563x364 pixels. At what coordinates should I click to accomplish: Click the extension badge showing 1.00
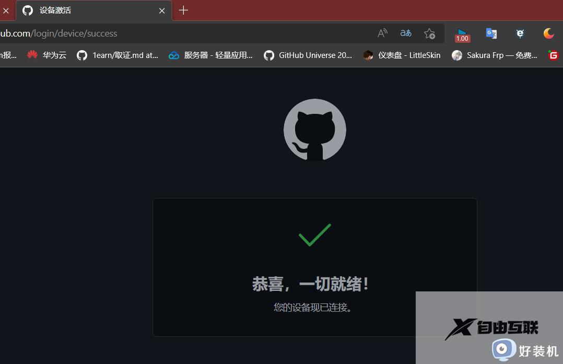click(462, 33)
